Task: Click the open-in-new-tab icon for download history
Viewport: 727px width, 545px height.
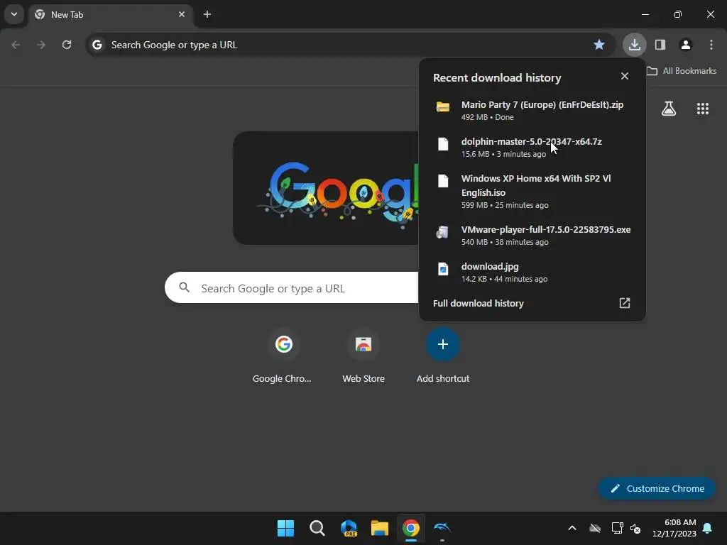Action: pos(625,303)
